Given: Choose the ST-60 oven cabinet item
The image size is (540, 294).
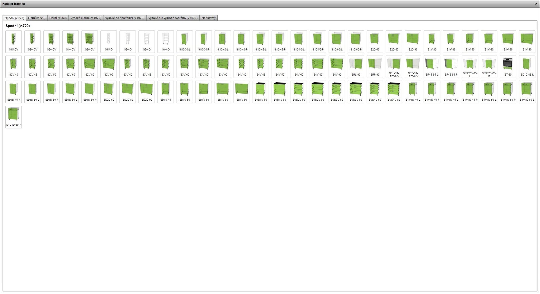Looking at the screenshot, I should point(508,67).
